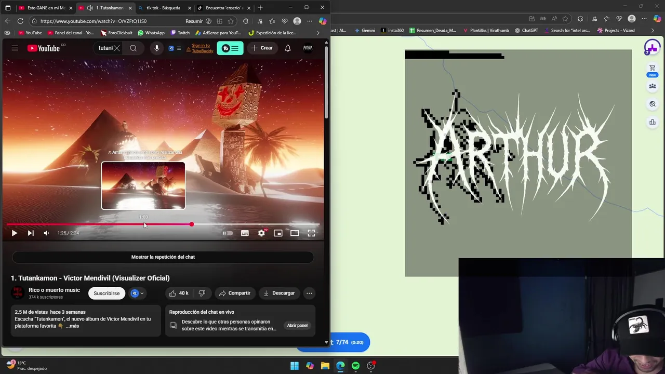
Task: Open the WhatsApp bookmark
Action: pos(151,33)
